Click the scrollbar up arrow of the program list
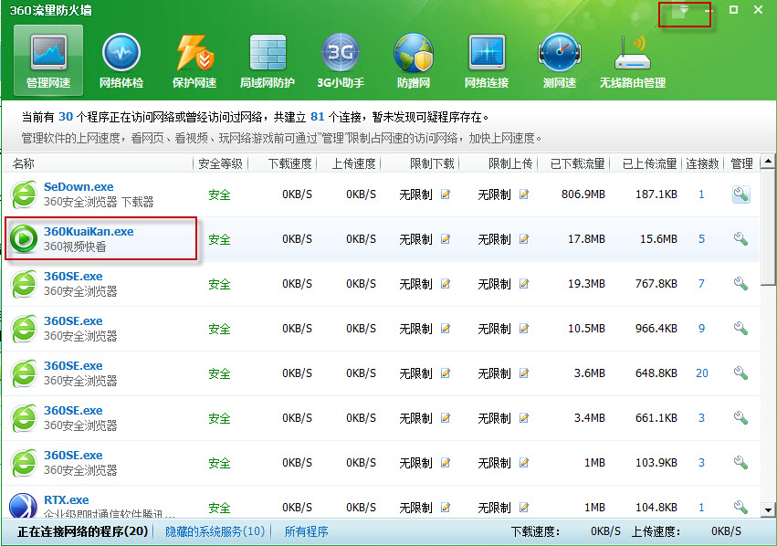 768,161
